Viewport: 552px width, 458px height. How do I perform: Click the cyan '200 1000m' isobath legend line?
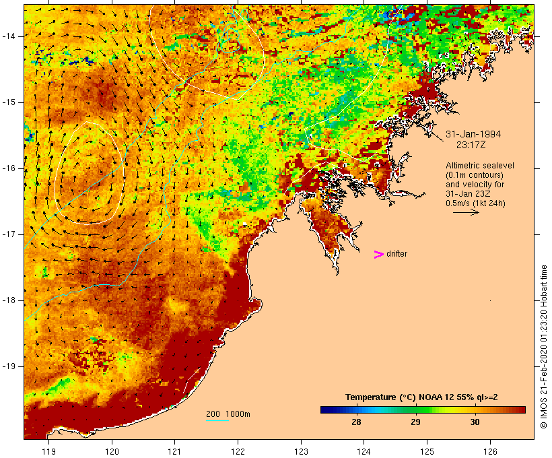coord(217,420)
